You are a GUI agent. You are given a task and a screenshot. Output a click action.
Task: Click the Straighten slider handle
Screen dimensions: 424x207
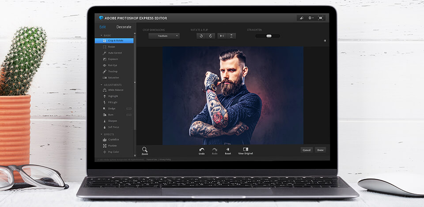tap(269, 36)
